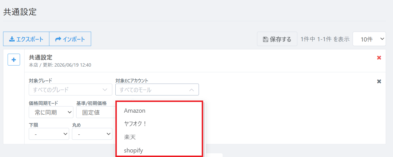Viewport: 393px width, 157px height.
Task: Expand the 対象グレード dropdown chevron
Action: point(105,90)
